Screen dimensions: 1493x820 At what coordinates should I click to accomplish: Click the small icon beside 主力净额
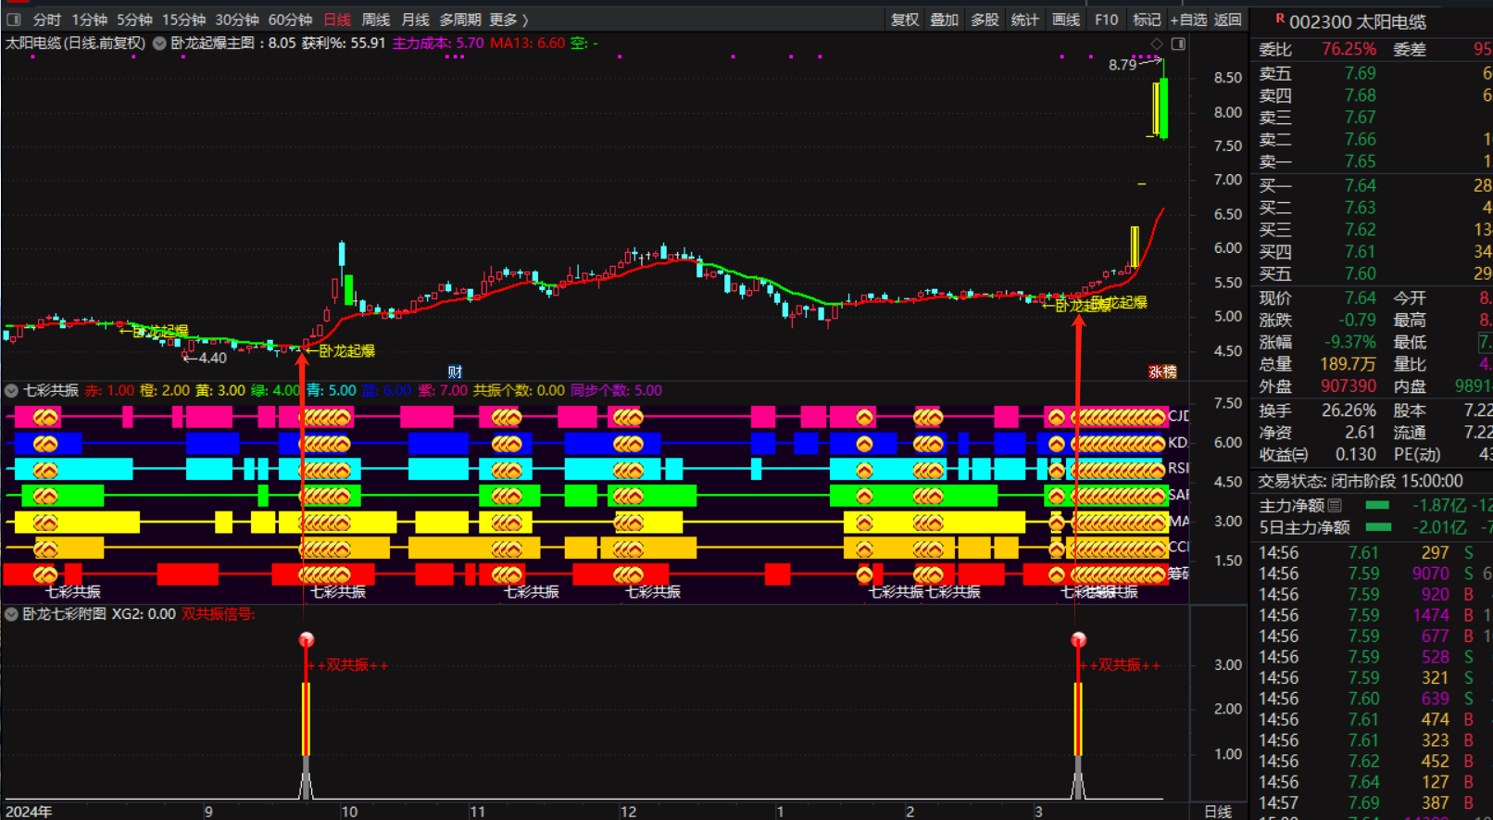(x=1335, y=506)
